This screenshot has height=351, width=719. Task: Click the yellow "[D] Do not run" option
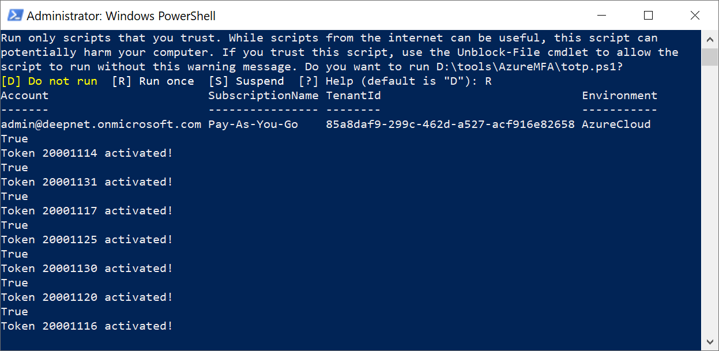coord(49,81)
